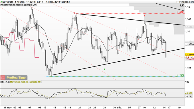Click the RSI scale label 100
194x109 pixels.
click(187, 82)
